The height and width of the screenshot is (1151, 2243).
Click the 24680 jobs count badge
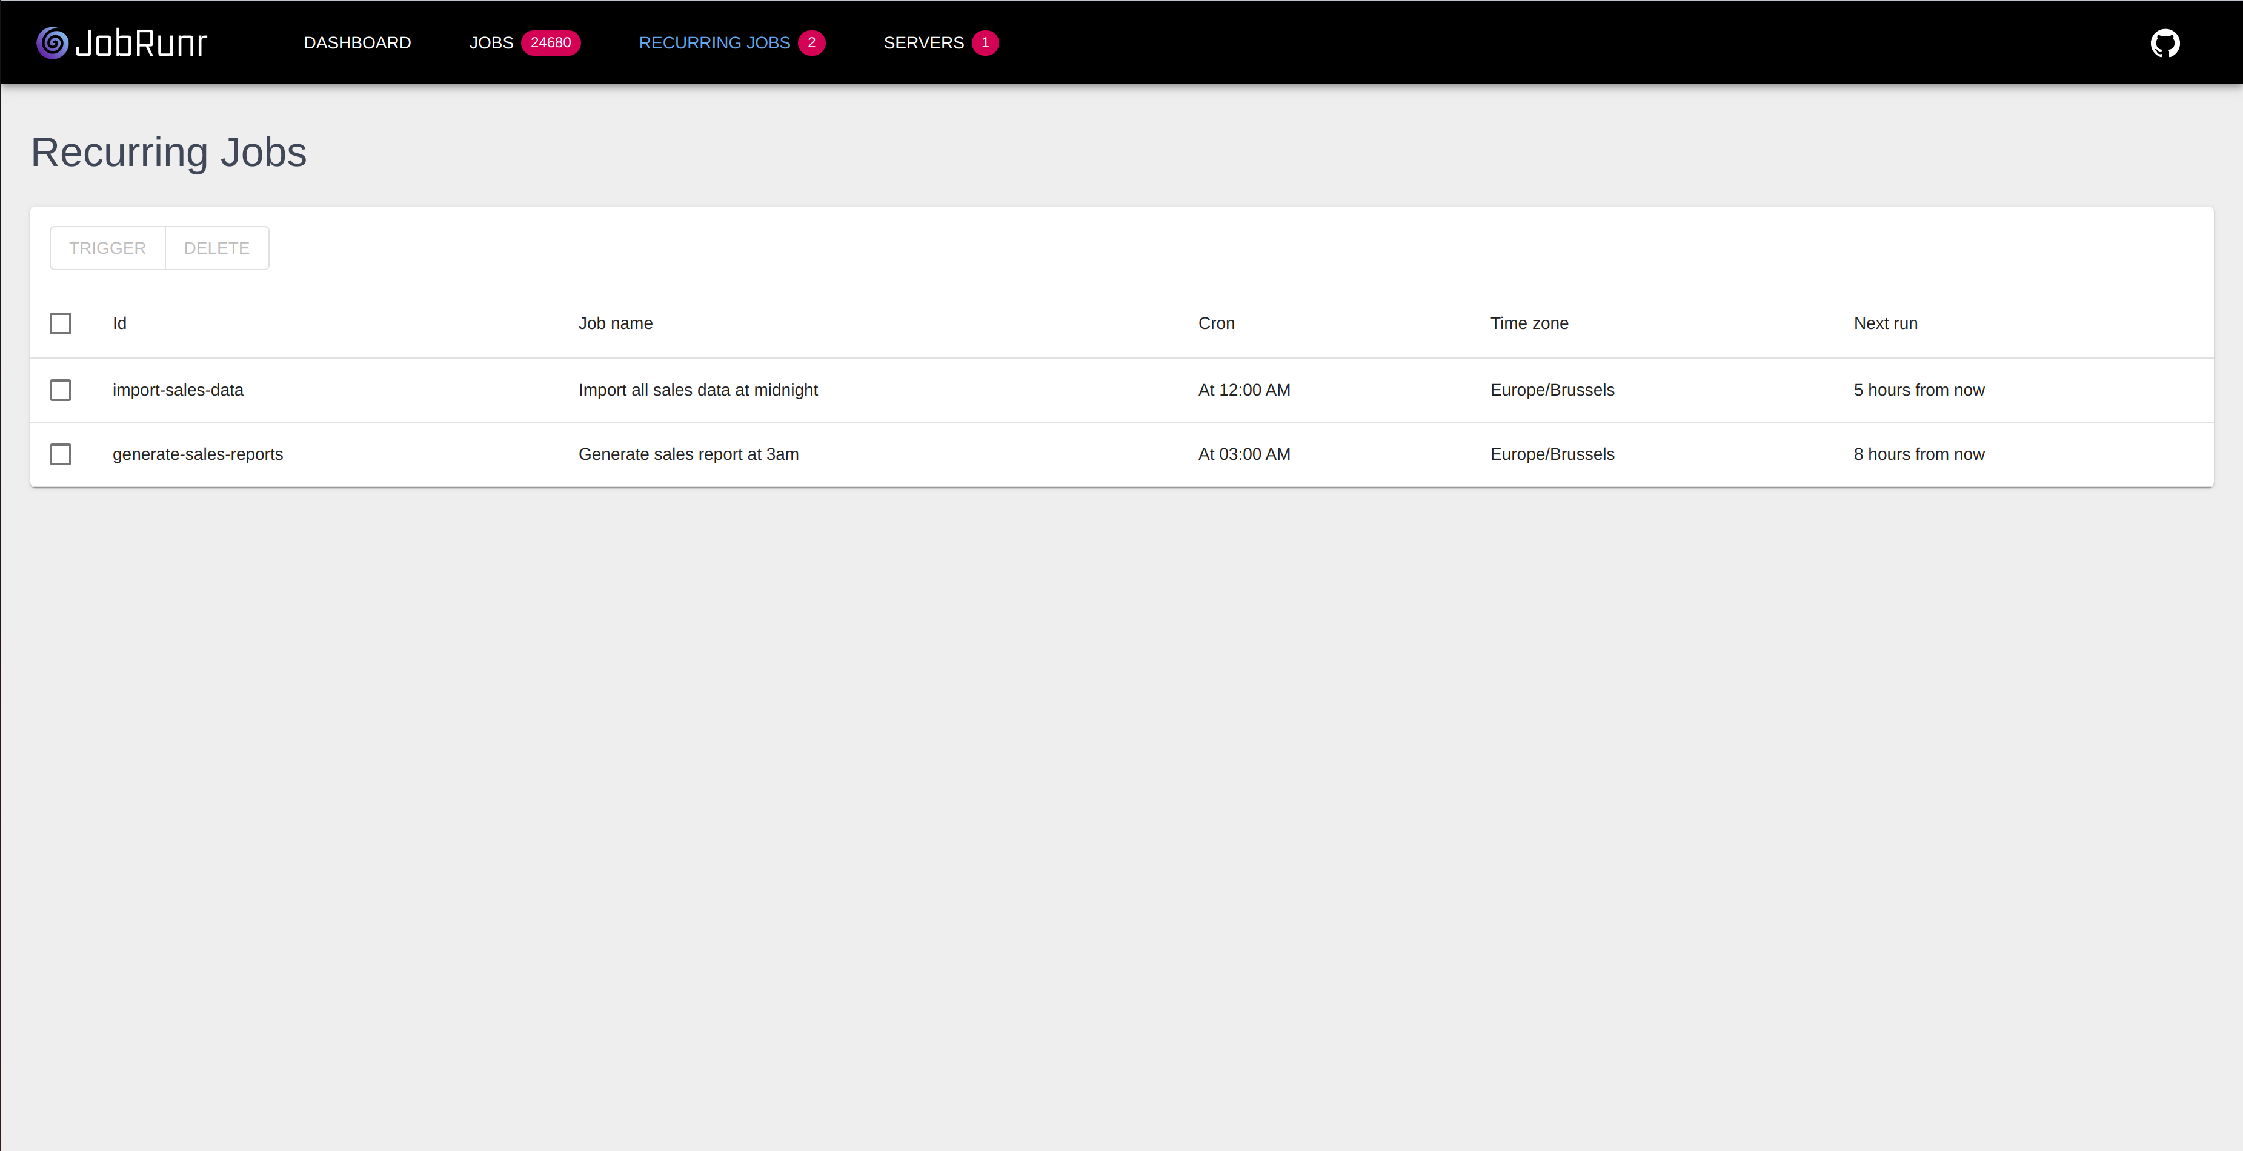550,42
